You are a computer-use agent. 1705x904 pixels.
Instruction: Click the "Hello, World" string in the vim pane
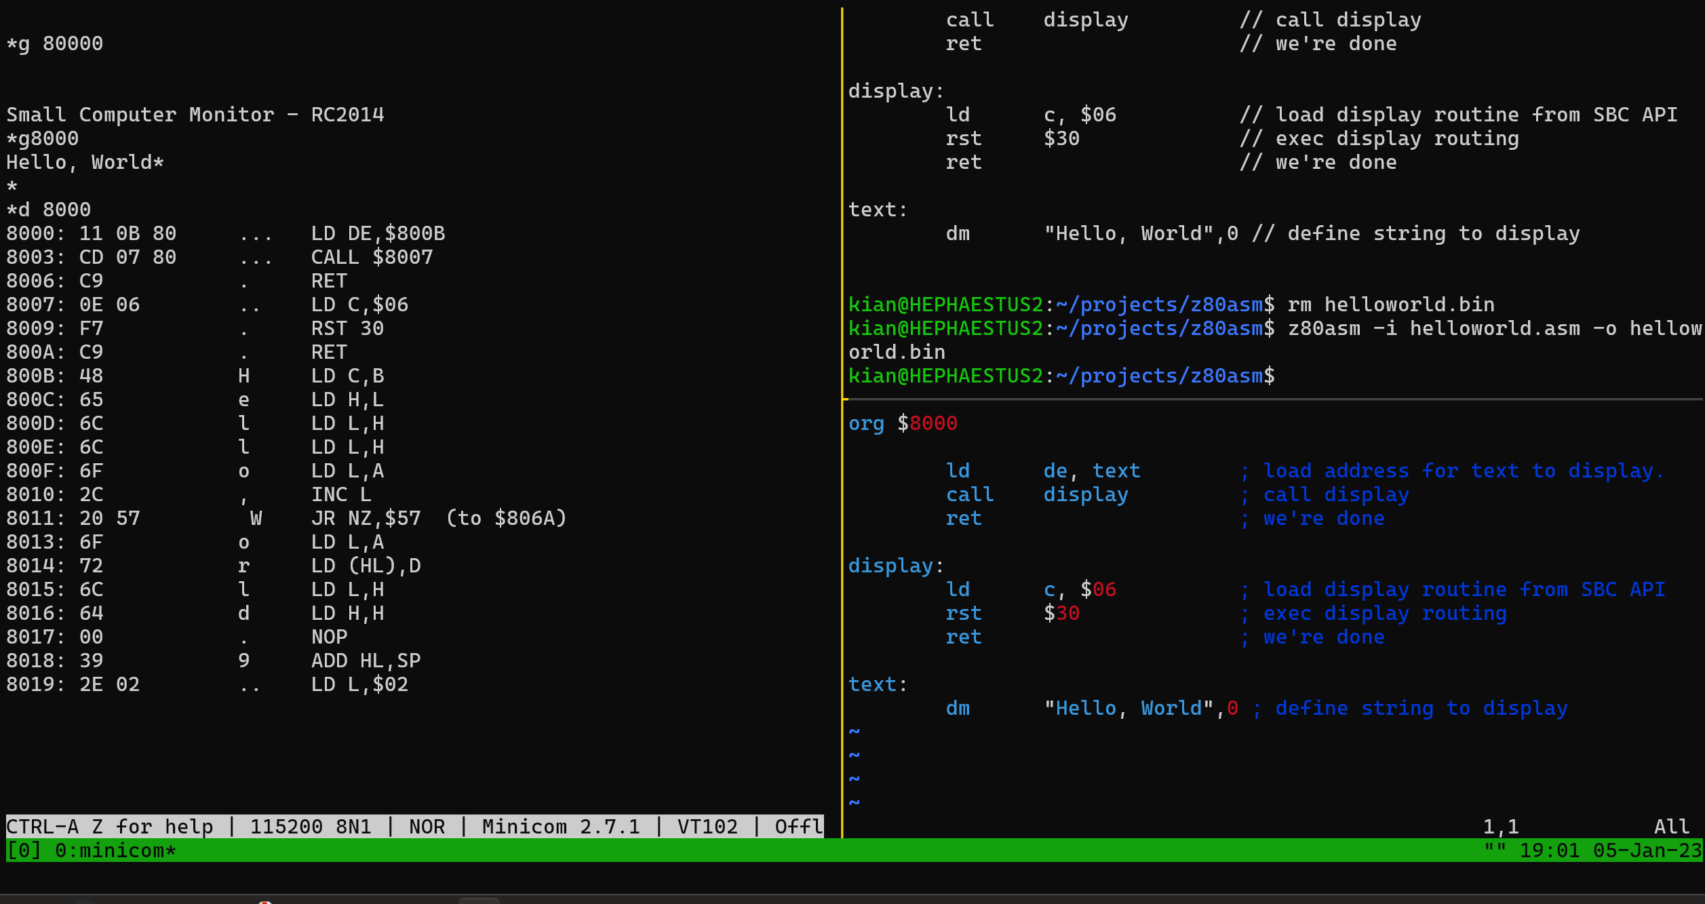(1129, 708)
